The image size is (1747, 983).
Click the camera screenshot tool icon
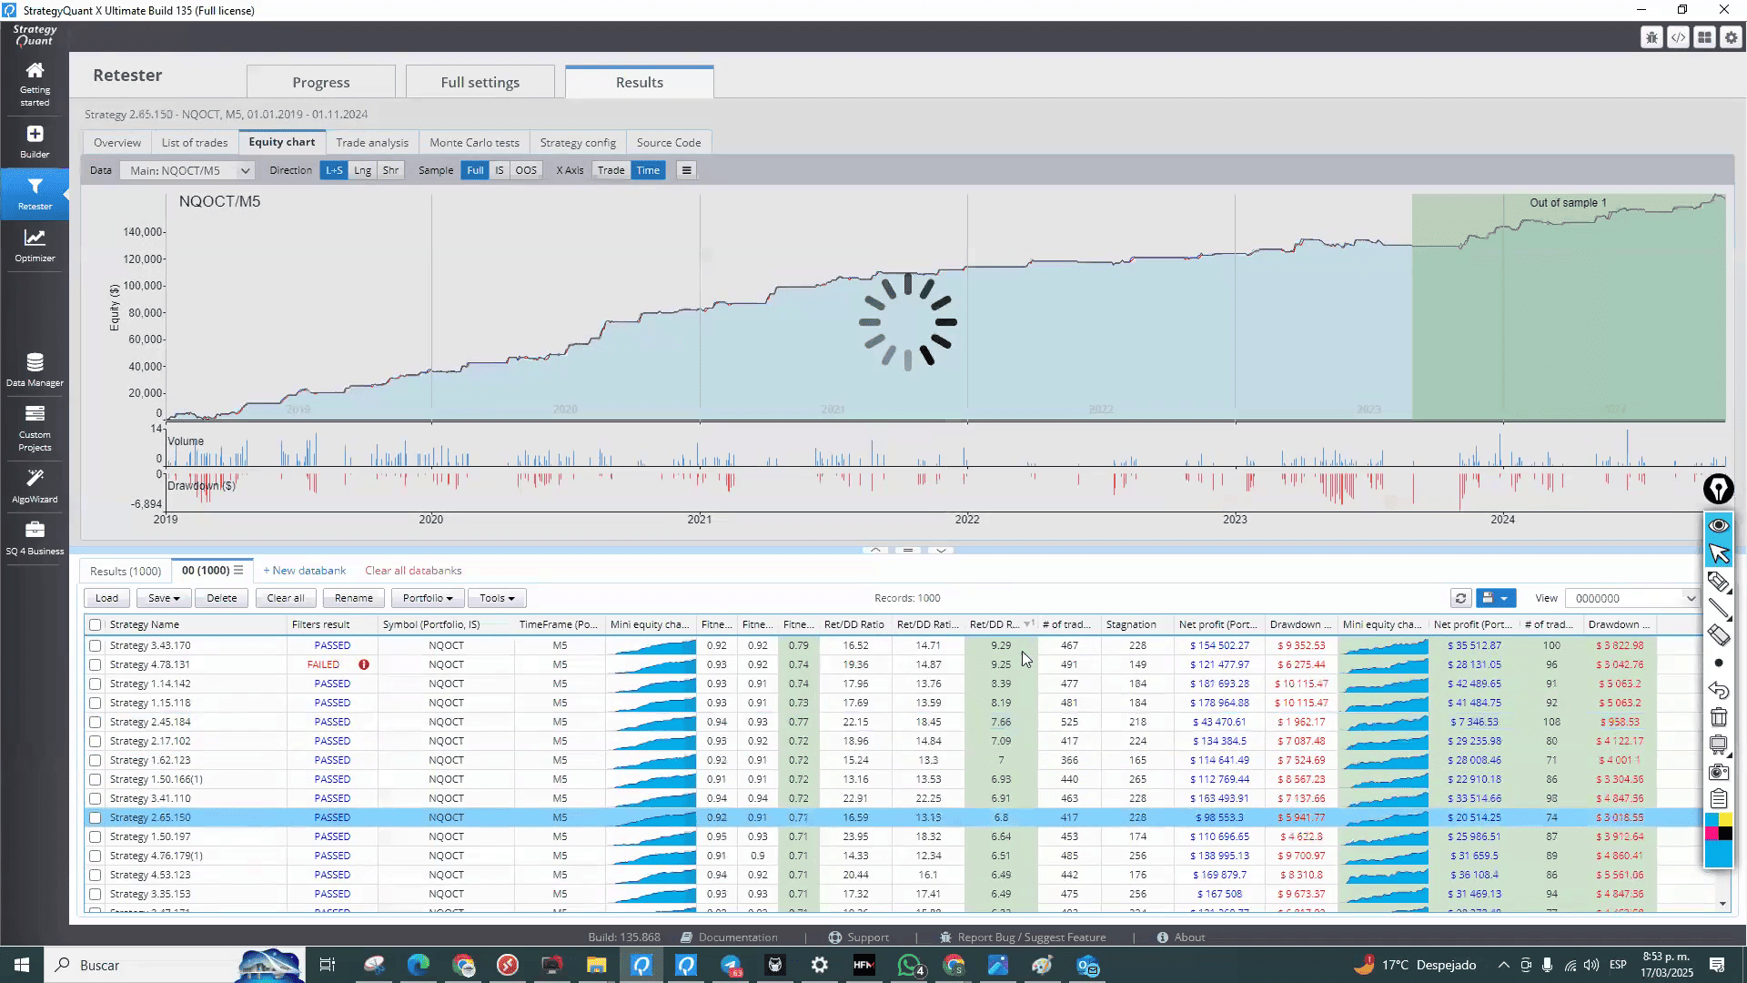(x=1718, y=772)
